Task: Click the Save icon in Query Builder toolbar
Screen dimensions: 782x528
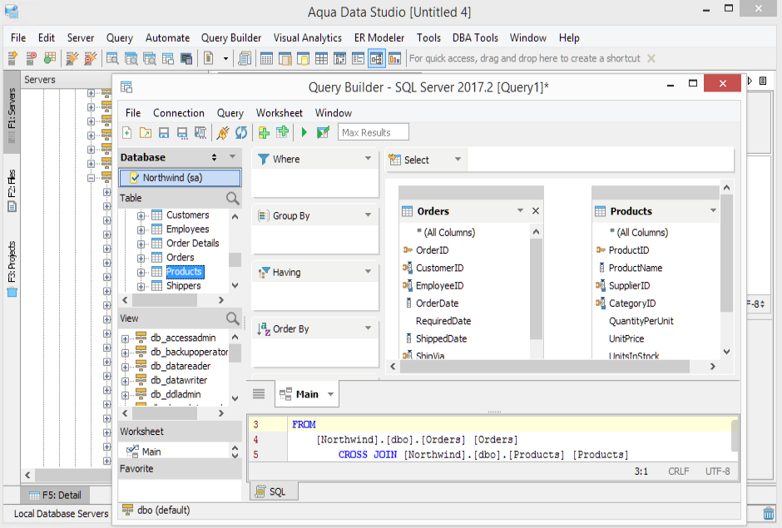Action: (x=164, y=132)
